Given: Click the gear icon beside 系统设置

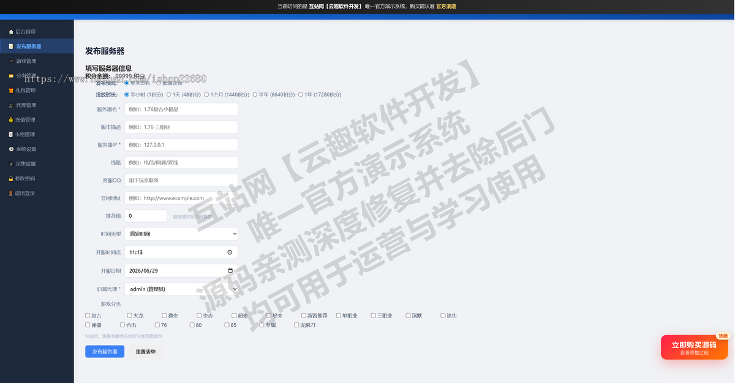Looking at the screenshot, I should 11,149.
